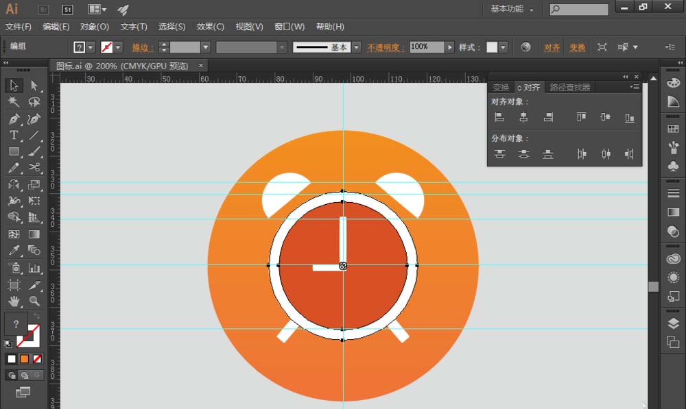Open the 窗口(W) menu

pyautogui.click(x=289, y=27)
